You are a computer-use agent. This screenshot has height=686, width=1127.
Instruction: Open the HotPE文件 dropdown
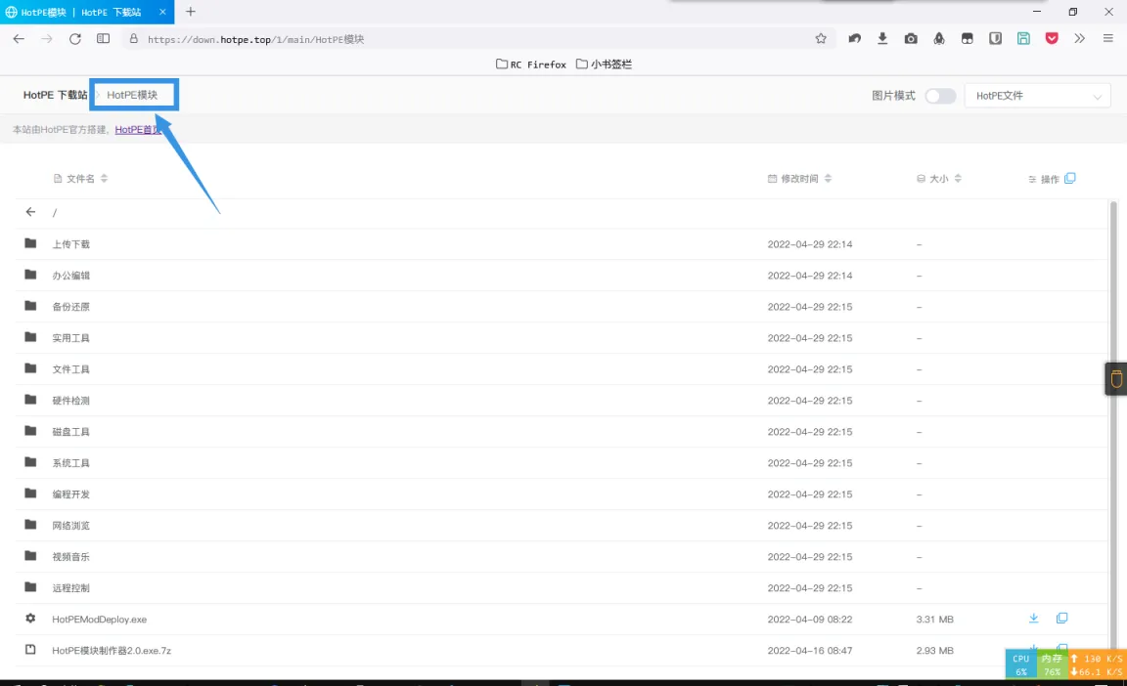[x=1037, y=96]
